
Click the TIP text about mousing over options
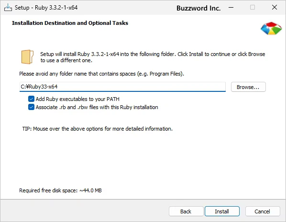click(x=98, y=129)
